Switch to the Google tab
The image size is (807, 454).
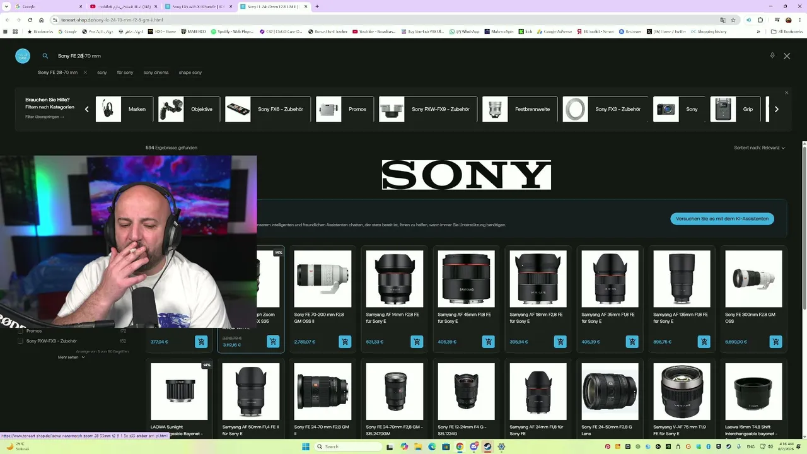click(47, 6)
